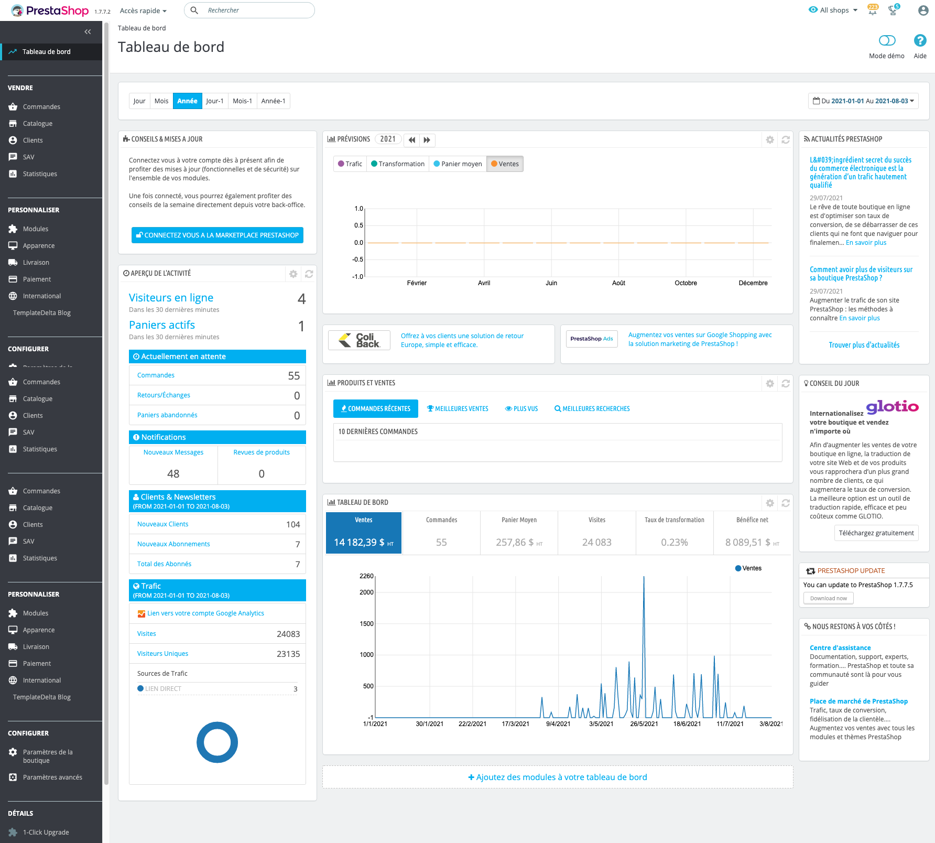Screen dimensions: 935x843
Task: Open Trouver plus d'actualités link
Action: pyautogui.click(x=864, y=345)
